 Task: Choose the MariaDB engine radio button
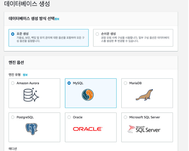click(125, 83)
